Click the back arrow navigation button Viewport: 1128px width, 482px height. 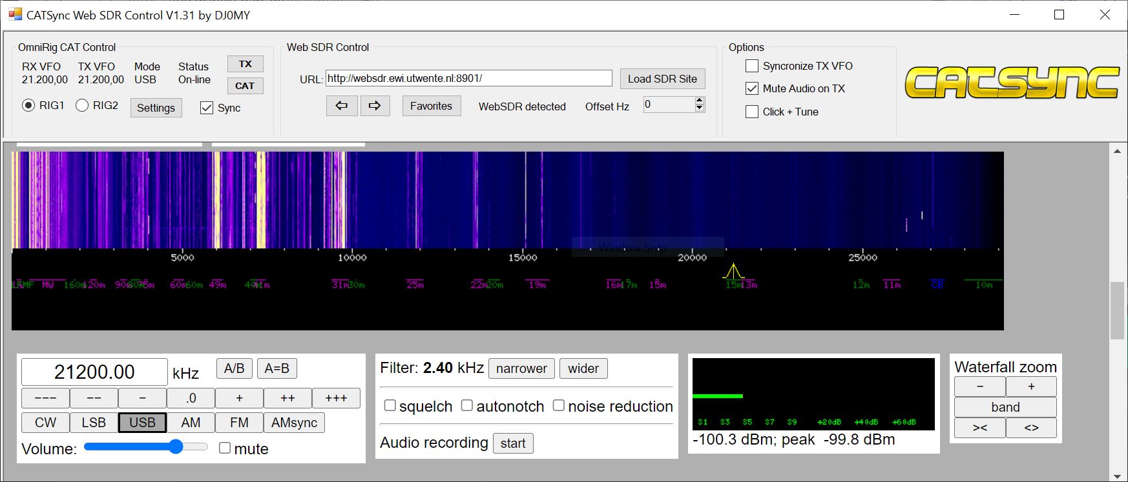point(342,106)
